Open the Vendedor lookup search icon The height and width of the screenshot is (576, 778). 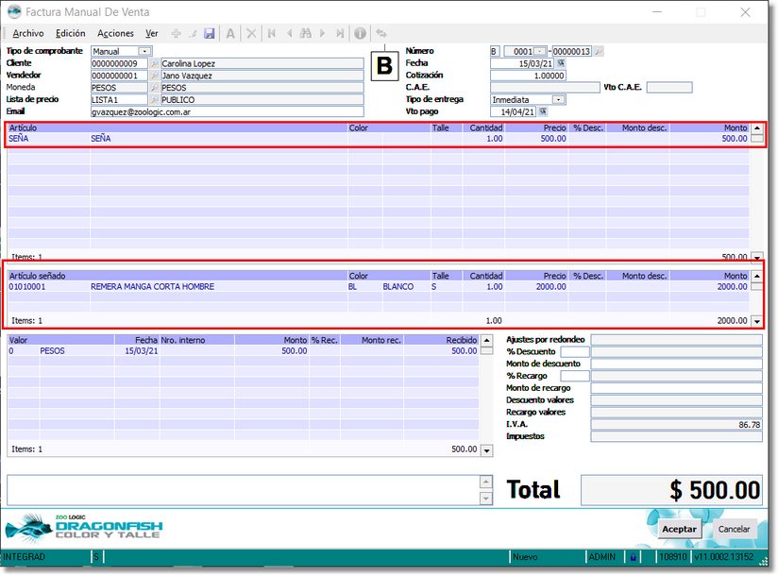(155, 76)
